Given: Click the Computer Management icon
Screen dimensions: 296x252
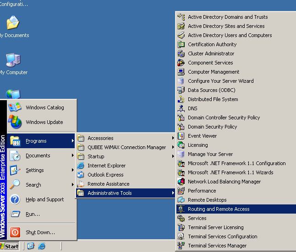Looking at the screenshot, I should (181, 72).
